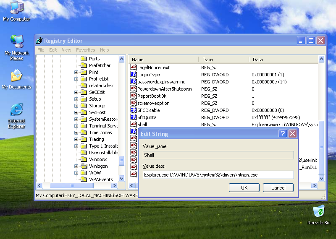Click the SfcQuota data value 0xffffffff
The image size is (336, 239).
coord(276,117)
